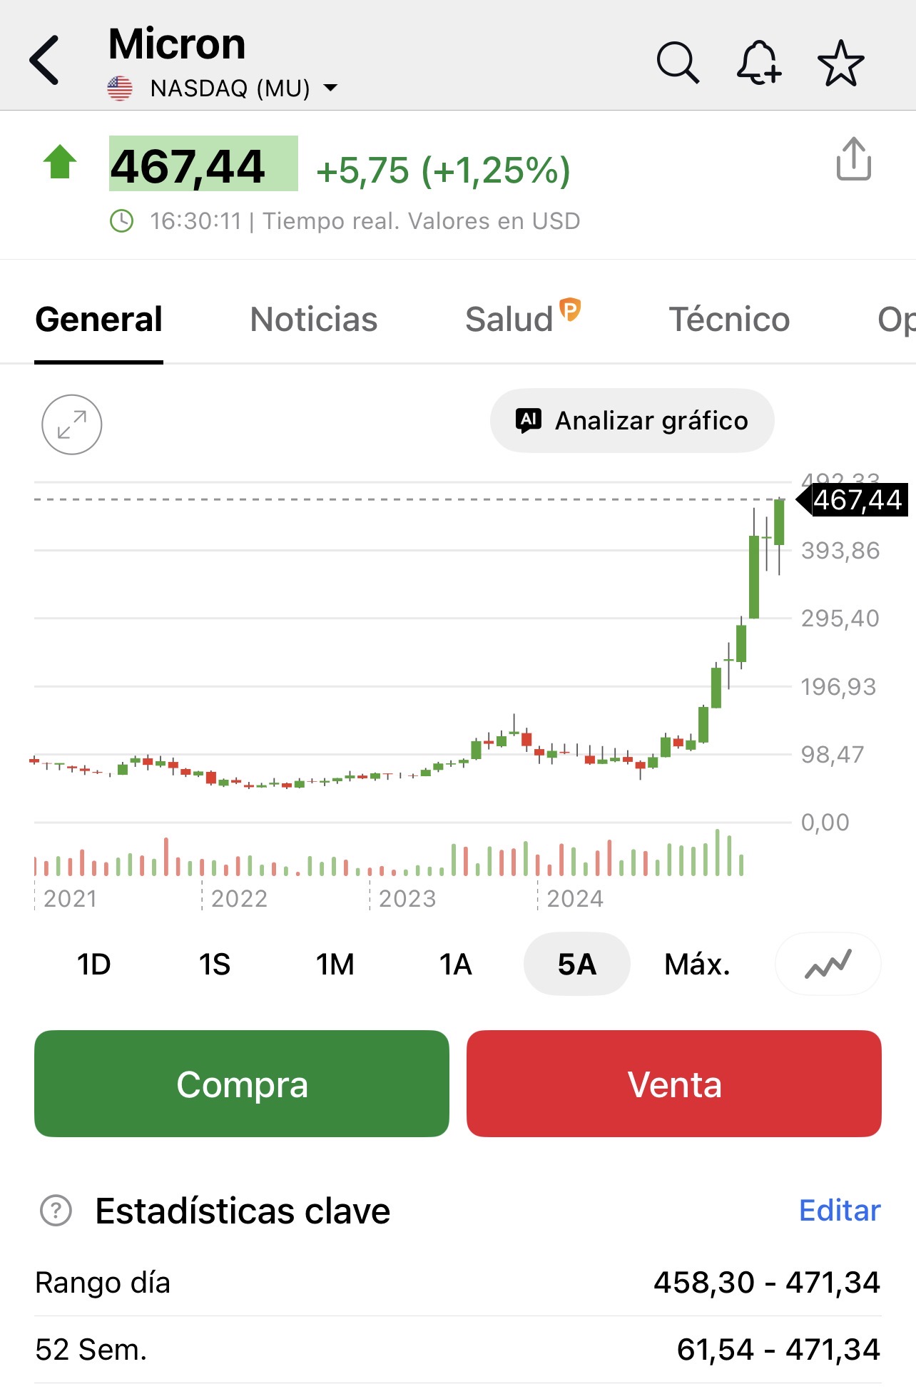Expand chart to fullscreen
Screen dimensions: 916x1389
click(x=72, y=425)
